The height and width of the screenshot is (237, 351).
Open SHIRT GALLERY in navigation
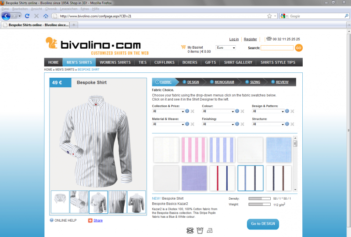click(x=238, y=62)
